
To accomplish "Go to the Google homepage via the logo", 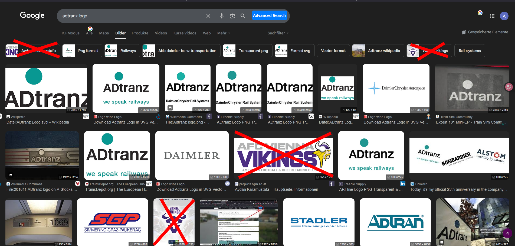I will click(32, 15).
